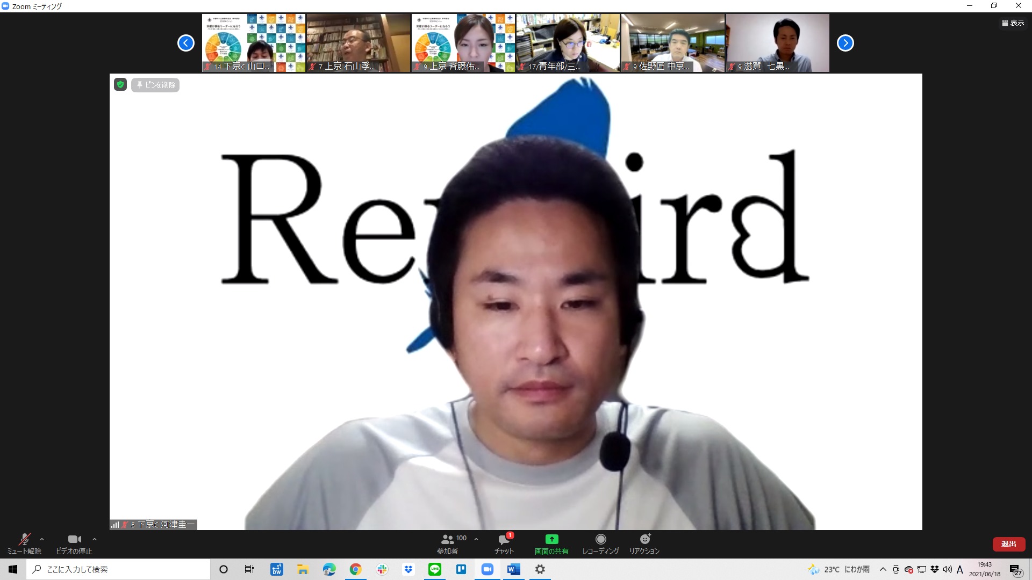
Task: Open weather widget 23°C にわか雨
Action: [x=839, y=569]
